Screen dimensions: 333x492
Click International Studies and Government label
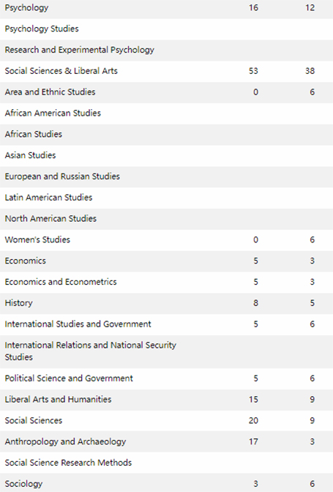point(78,324)
